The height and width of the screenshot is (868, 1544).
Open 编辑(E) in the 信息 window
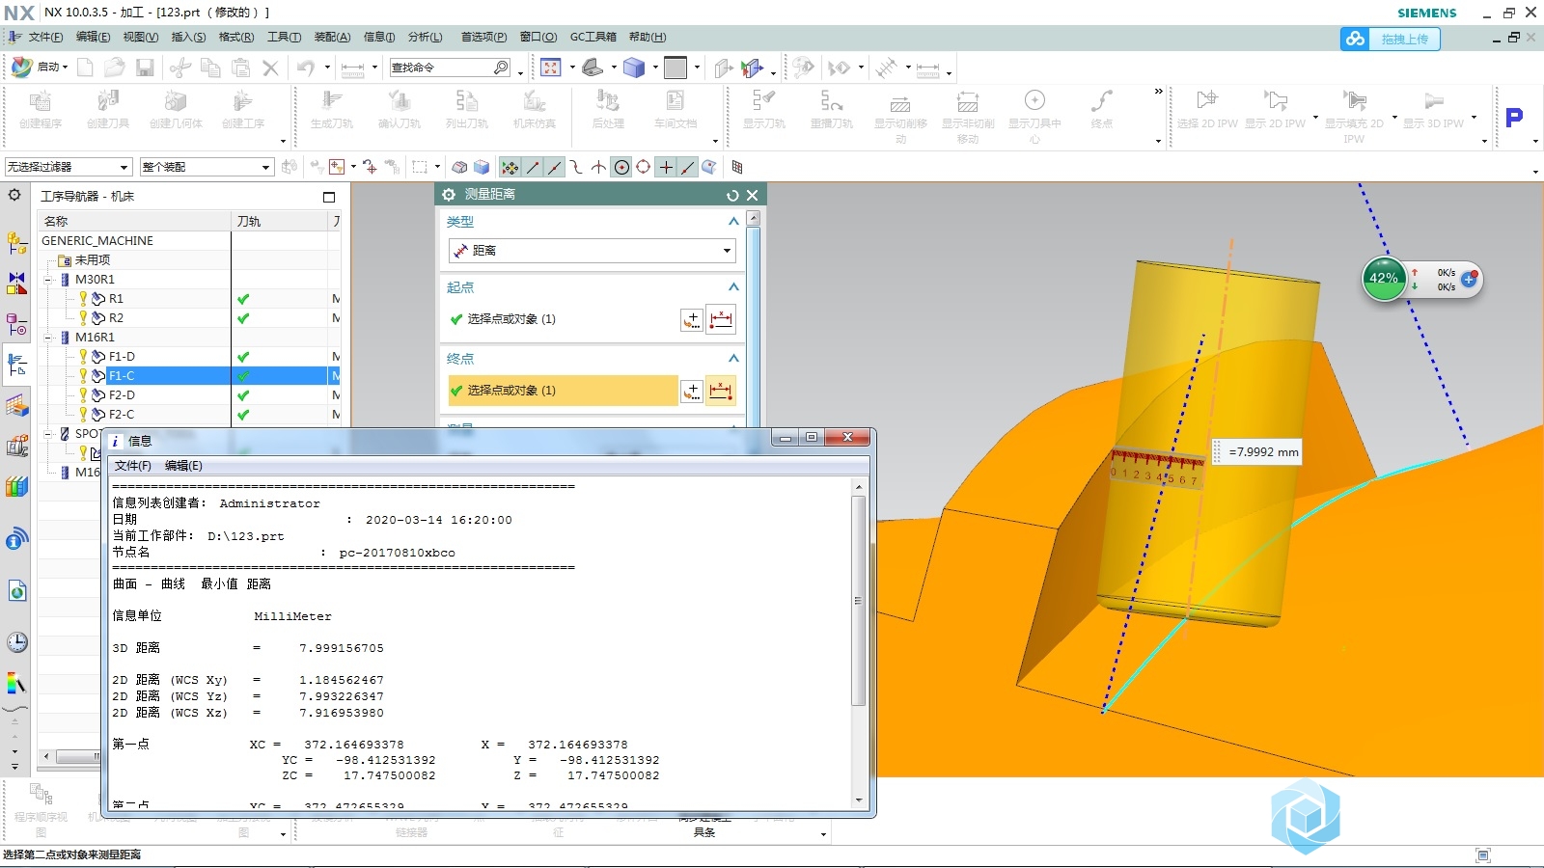[x=183, y=466]
